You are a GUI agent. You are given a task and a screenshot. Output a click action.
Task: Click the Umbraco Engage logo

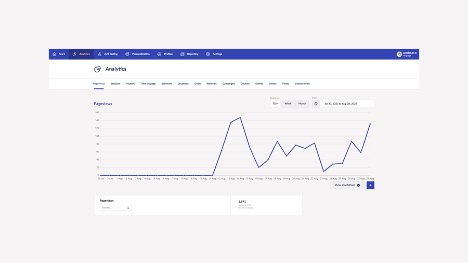click(407, 54)
